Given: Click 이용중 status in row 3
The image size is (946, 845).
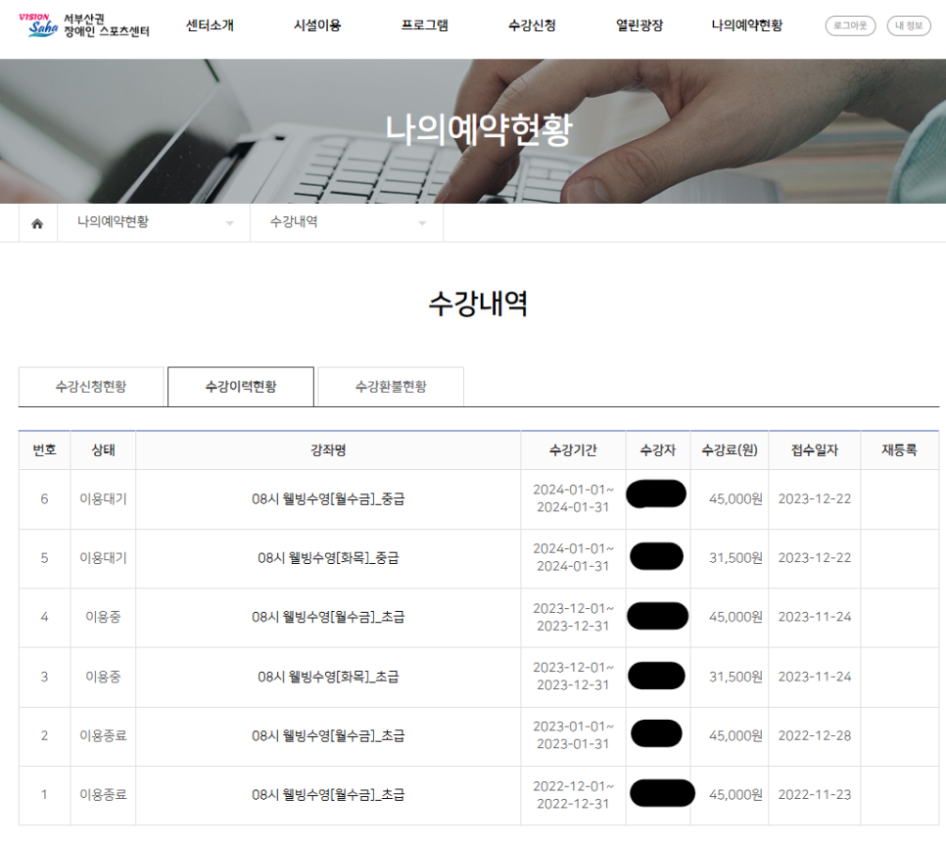Looking at the screenshot, I should coord(103,677).
